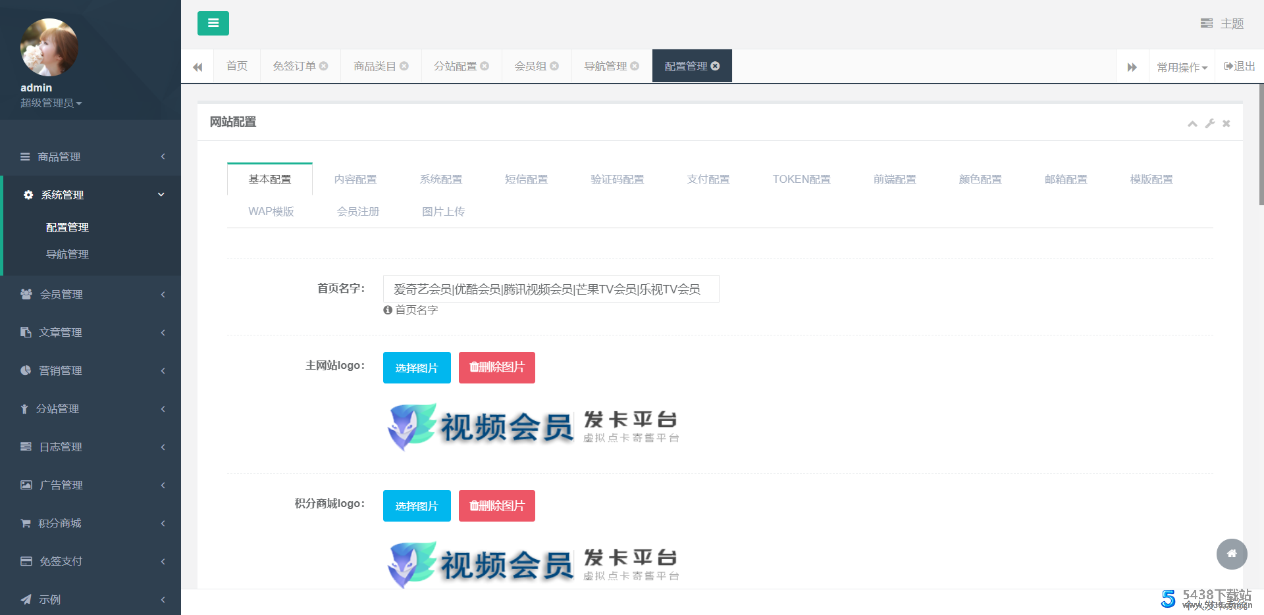Click the round home button at bottom right

point(1231,554)
